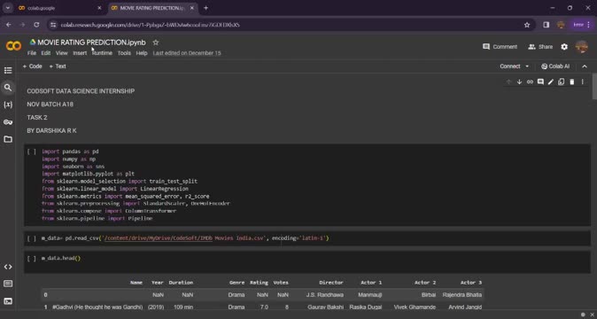Click the notebook title MOVIE RATING PREDICTION.ipynb

[x=91, y=43]
